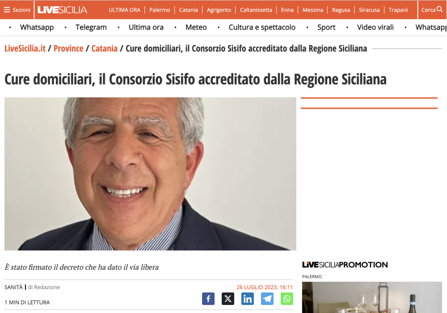Open the Sezioni hamburger menu

pyautogui.click(x=17, y=10)
